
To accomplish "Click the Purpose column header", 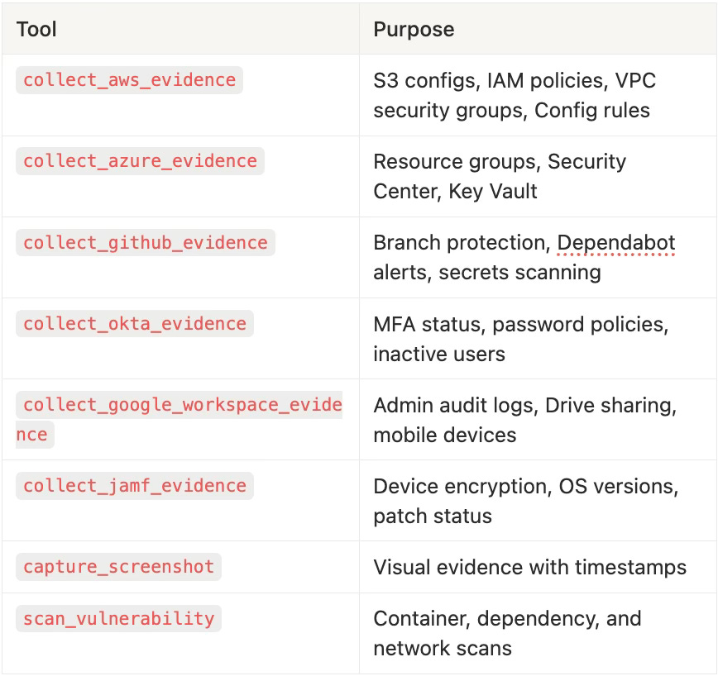I will point(414,30).
